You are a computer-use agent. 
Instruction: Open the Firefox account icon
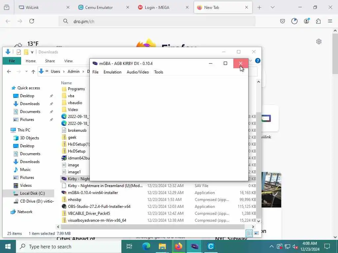pyautogui.click(x=306, y=21)
